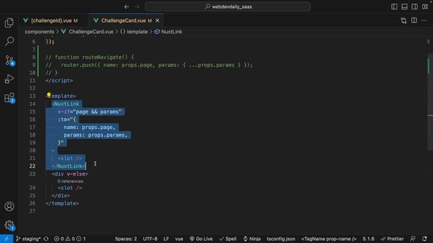The width and height of the screenshot is (433, 243).
Task: Click v-if="page && params" on line 15
Action: tap(89, 111)
